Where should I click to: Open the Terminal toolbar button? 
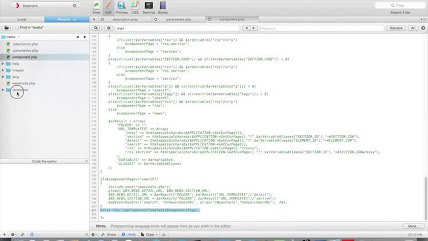point(148,7)
